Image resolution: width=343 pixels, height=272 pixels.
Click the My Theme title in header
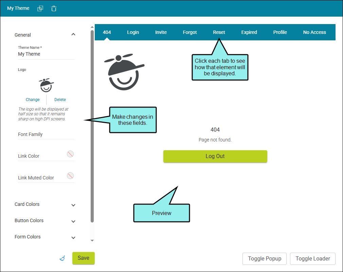click(x=18, y=8)
